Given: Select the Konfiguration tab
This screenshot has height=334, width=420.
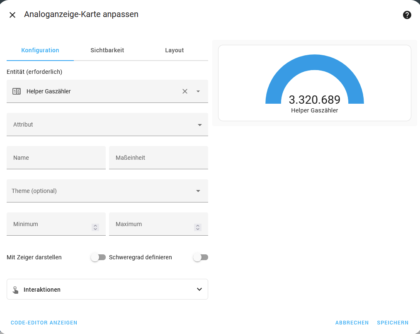Looking at the screenshot, I should [x=40, y=50].
